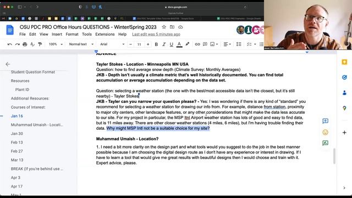Open the last edit version history link
Screen dimensions: 352x198
pos(156,34)
